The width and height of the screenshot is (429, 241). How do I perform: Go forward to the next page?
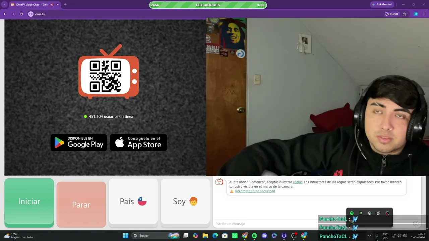13,14
